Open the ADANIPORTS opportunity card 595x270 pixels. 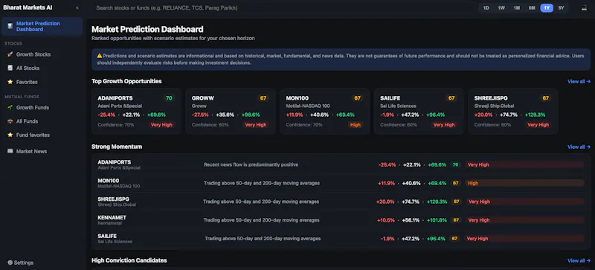(x=136, y=112)
